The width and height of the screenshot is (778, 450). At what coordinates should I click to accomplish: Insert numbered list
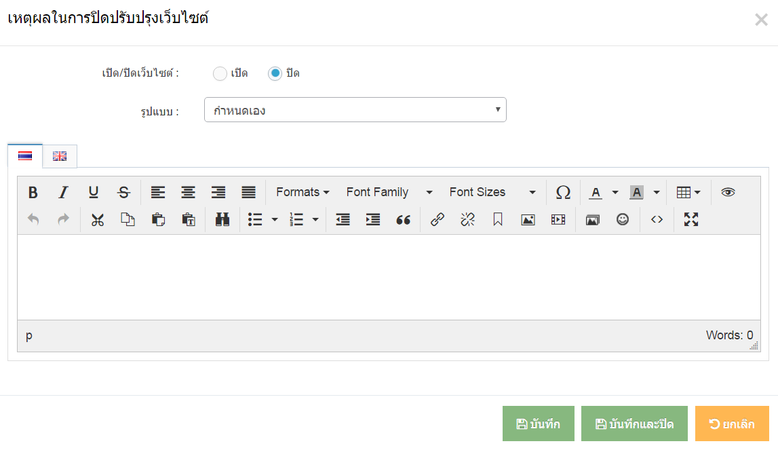[296, 219]
